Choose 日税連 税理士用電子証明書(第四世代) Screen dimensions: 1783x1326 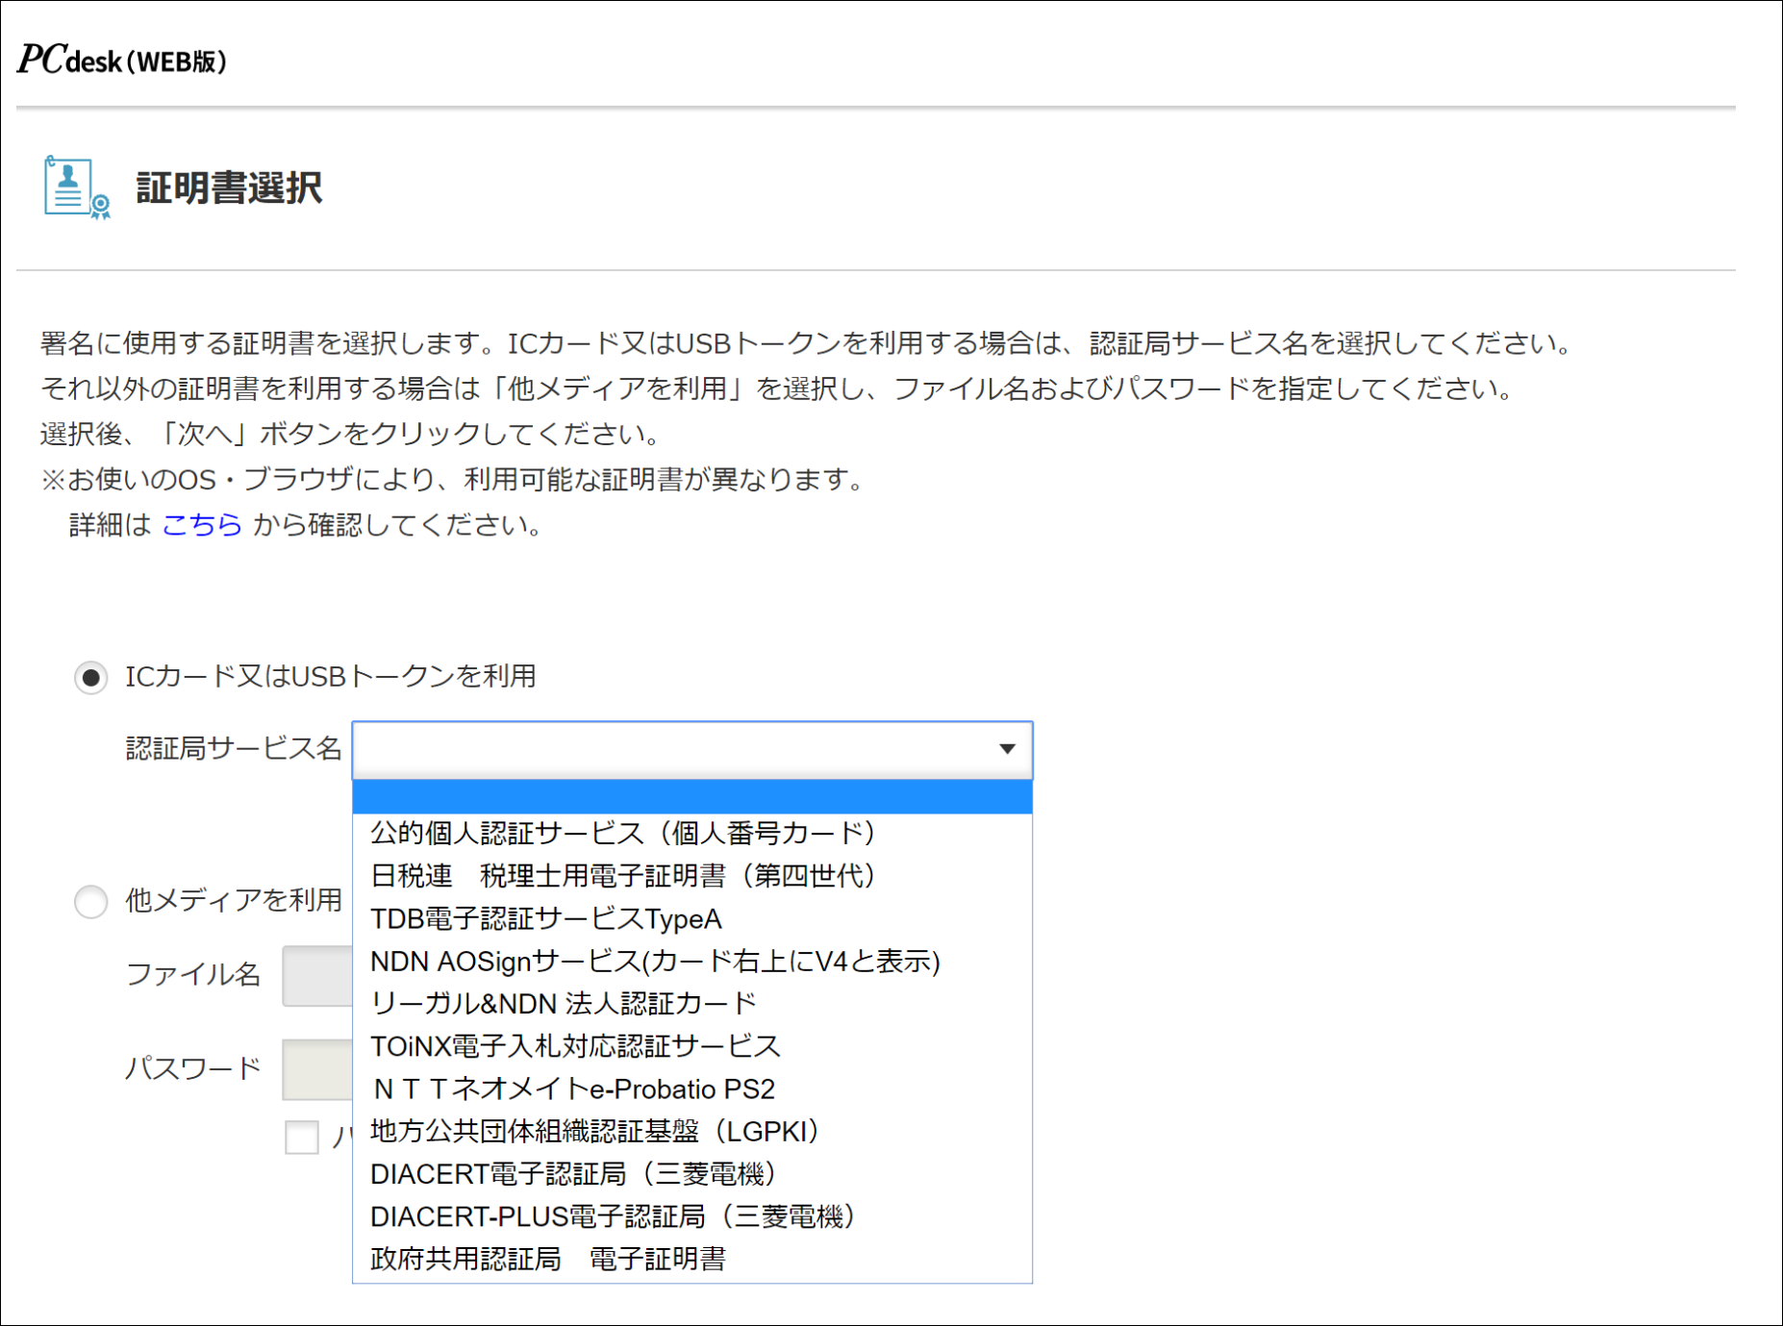(x=692, y=876)
